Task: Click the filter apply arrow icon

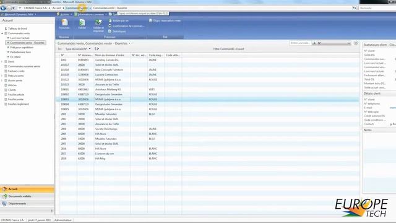Action: pyautogui.click(x=314, y=43)
